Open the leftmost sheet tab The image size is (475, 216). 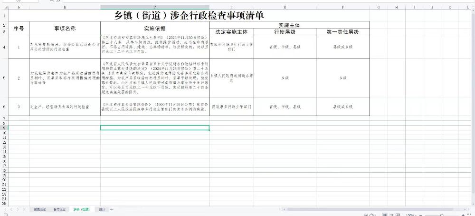pos(39,209)
